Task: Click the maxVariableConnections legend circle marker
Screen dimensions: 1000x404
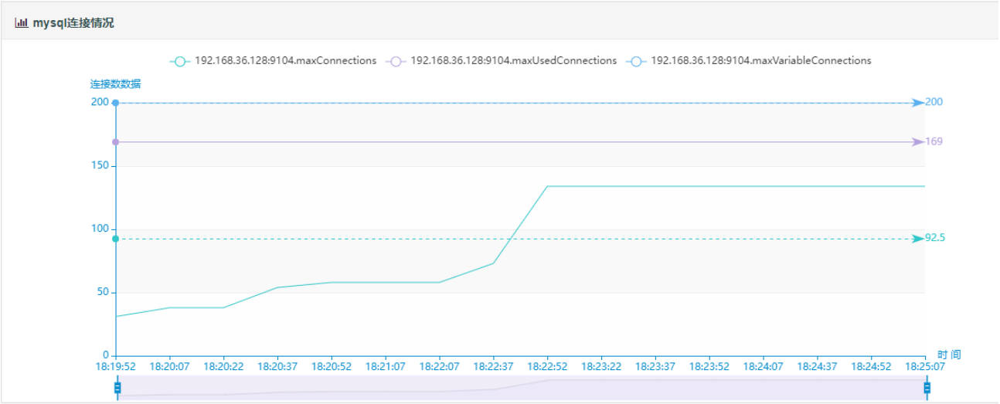Action: (636, 61)
